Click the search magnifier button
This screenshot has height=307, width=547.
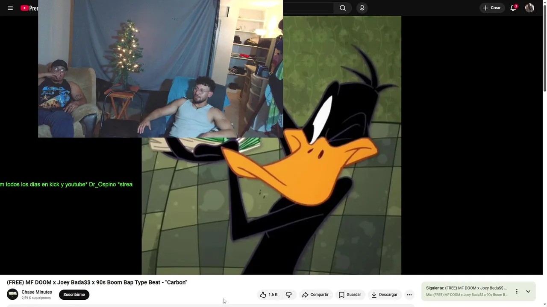[x=343, y=8]
